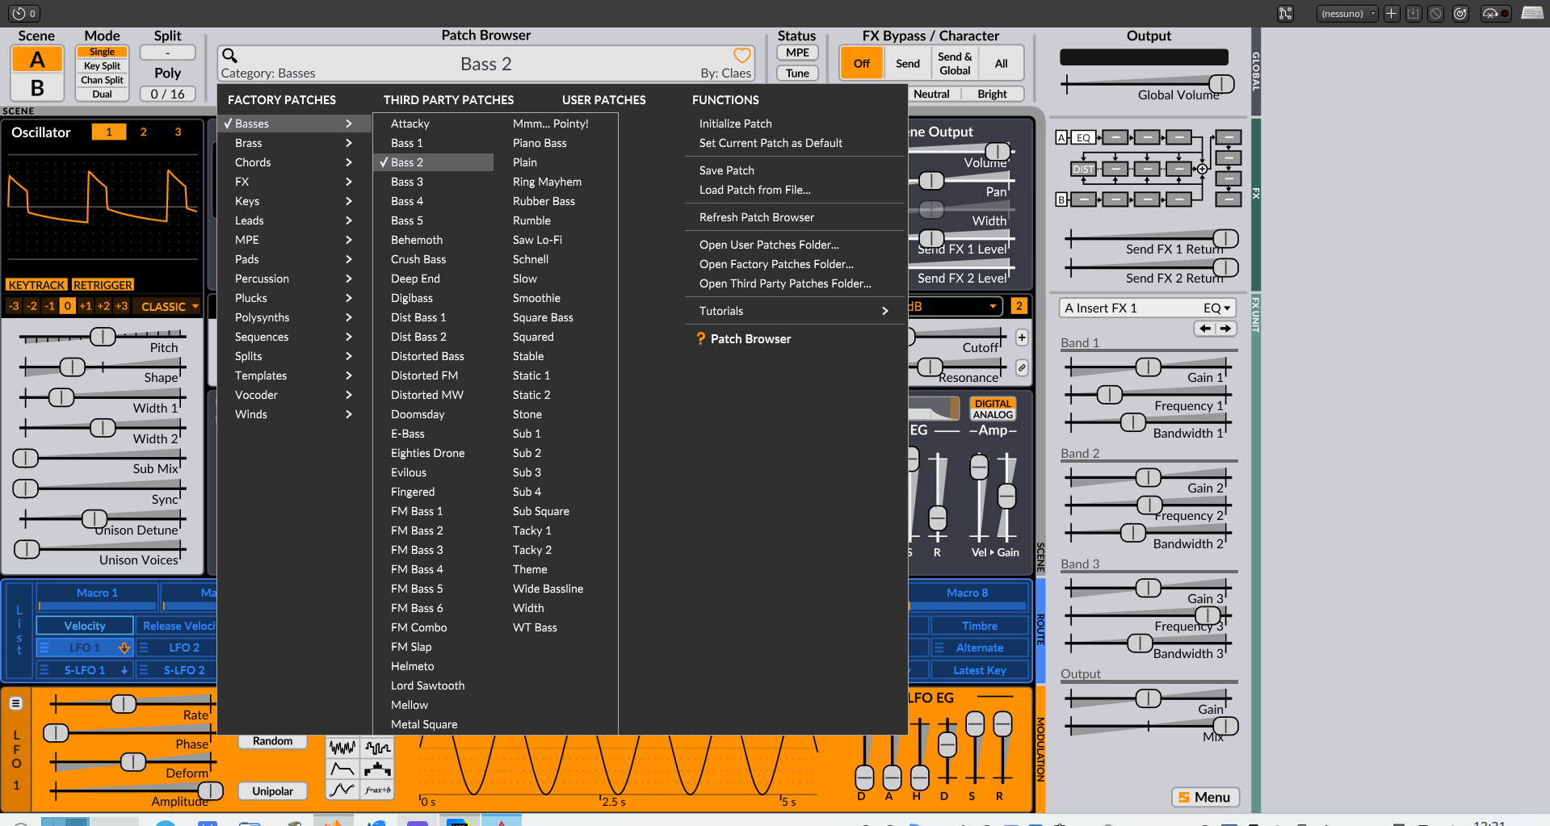Click the next FX arrow under Insert FX 1
Viewport: 1550px width, 826px height.
point(1226,329)
